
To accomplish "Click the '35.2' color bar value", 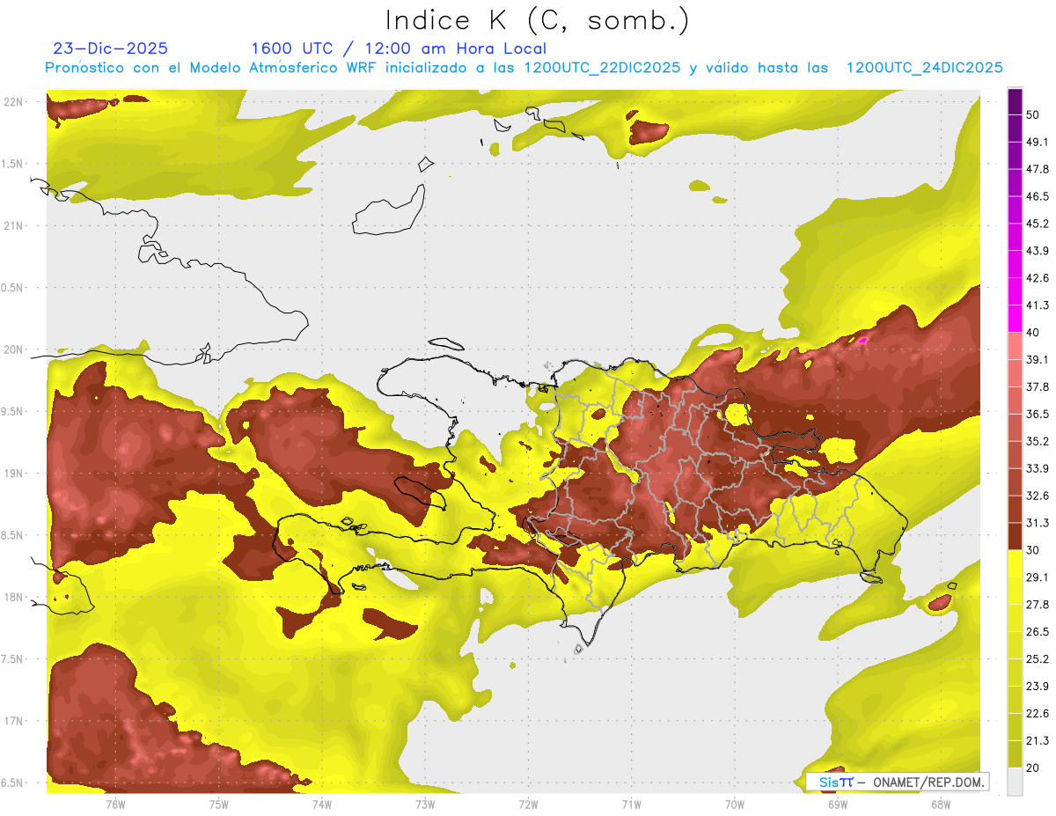I will [1038, 441].
